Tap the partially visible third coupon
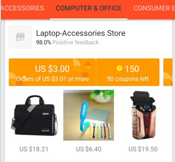 coord(168,72)
